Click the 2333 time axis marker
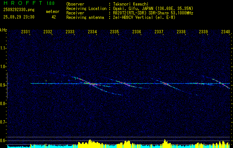Screen dimensions: 233x148 tap(70, 31)
